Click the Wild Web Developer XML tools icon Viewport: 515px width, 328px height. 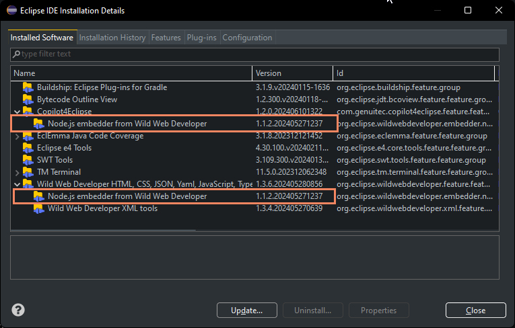tap(39, 208)
